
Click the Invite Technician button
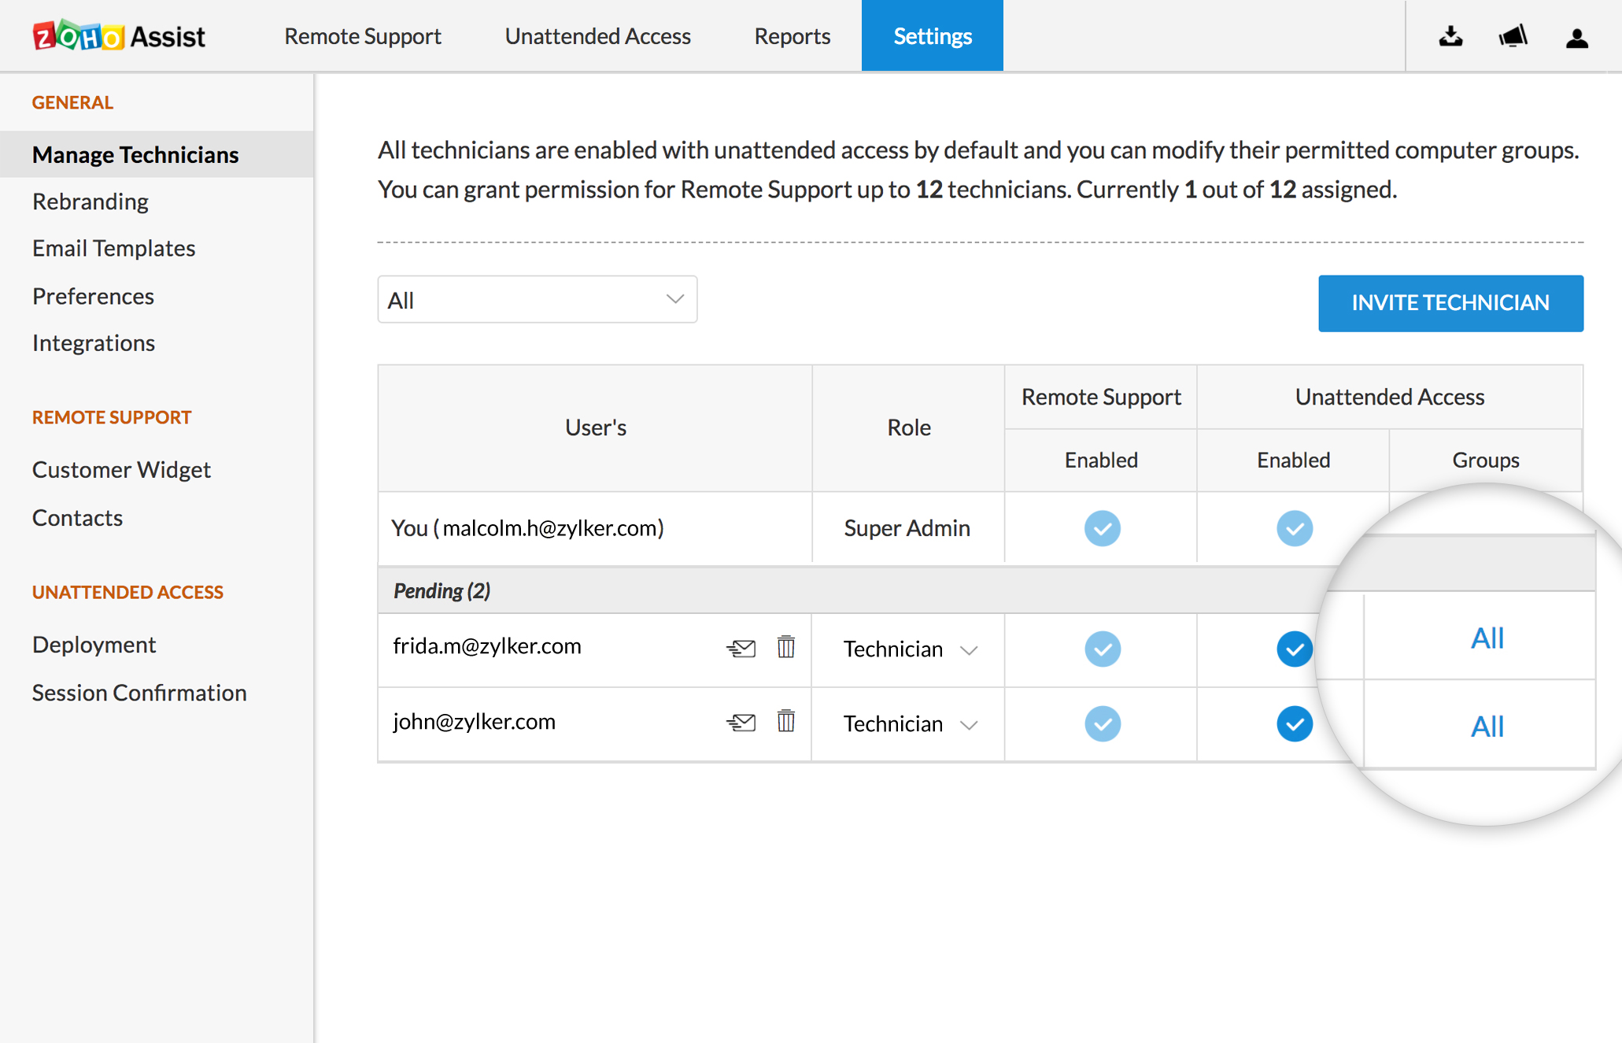click(x=1450, y=303)
